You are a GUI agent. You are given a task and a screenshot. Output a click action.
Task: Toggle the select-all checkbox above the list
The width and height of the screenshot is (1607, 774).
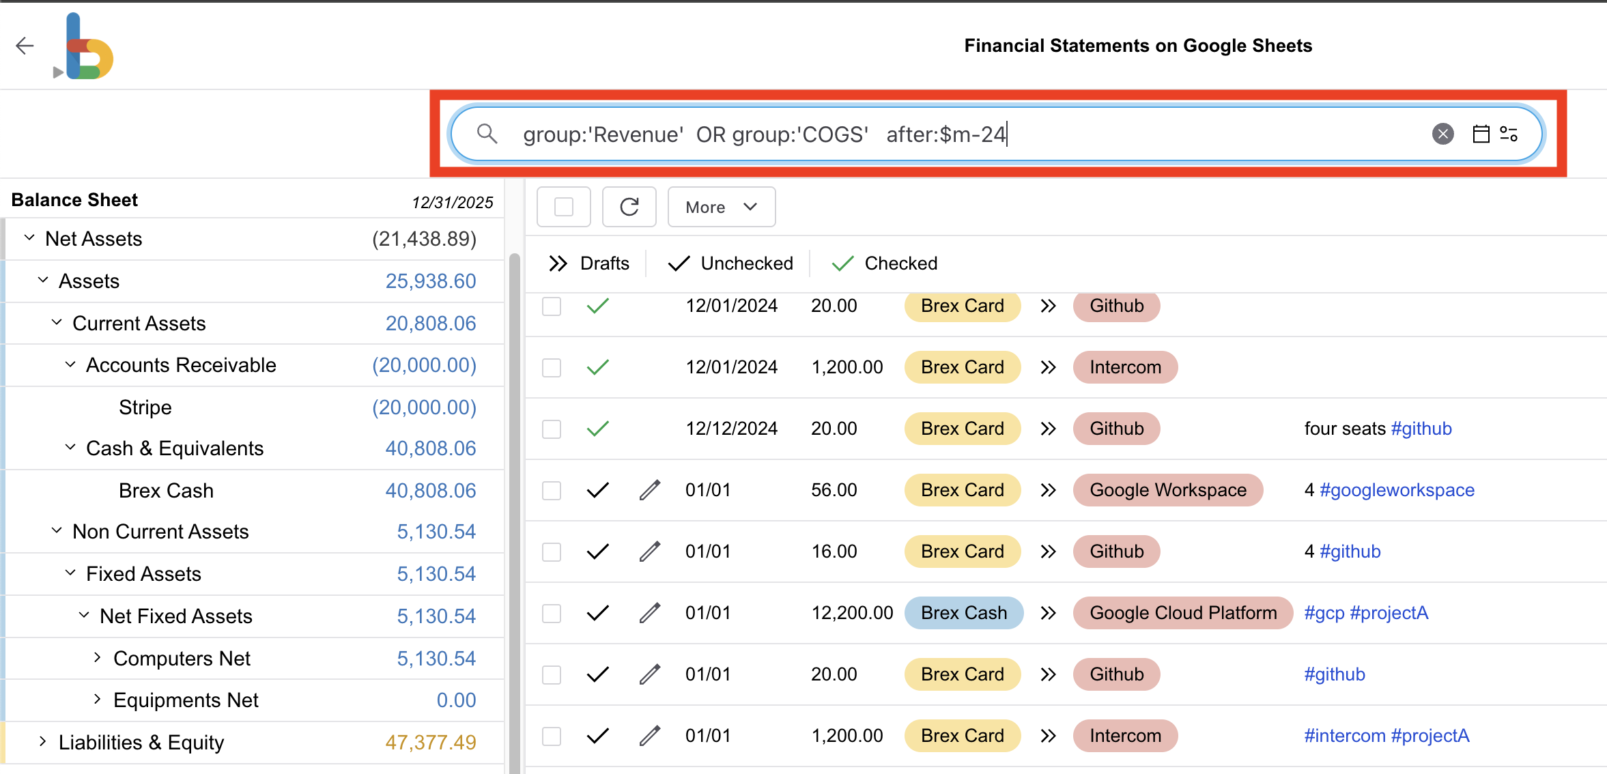click(563, 207)
